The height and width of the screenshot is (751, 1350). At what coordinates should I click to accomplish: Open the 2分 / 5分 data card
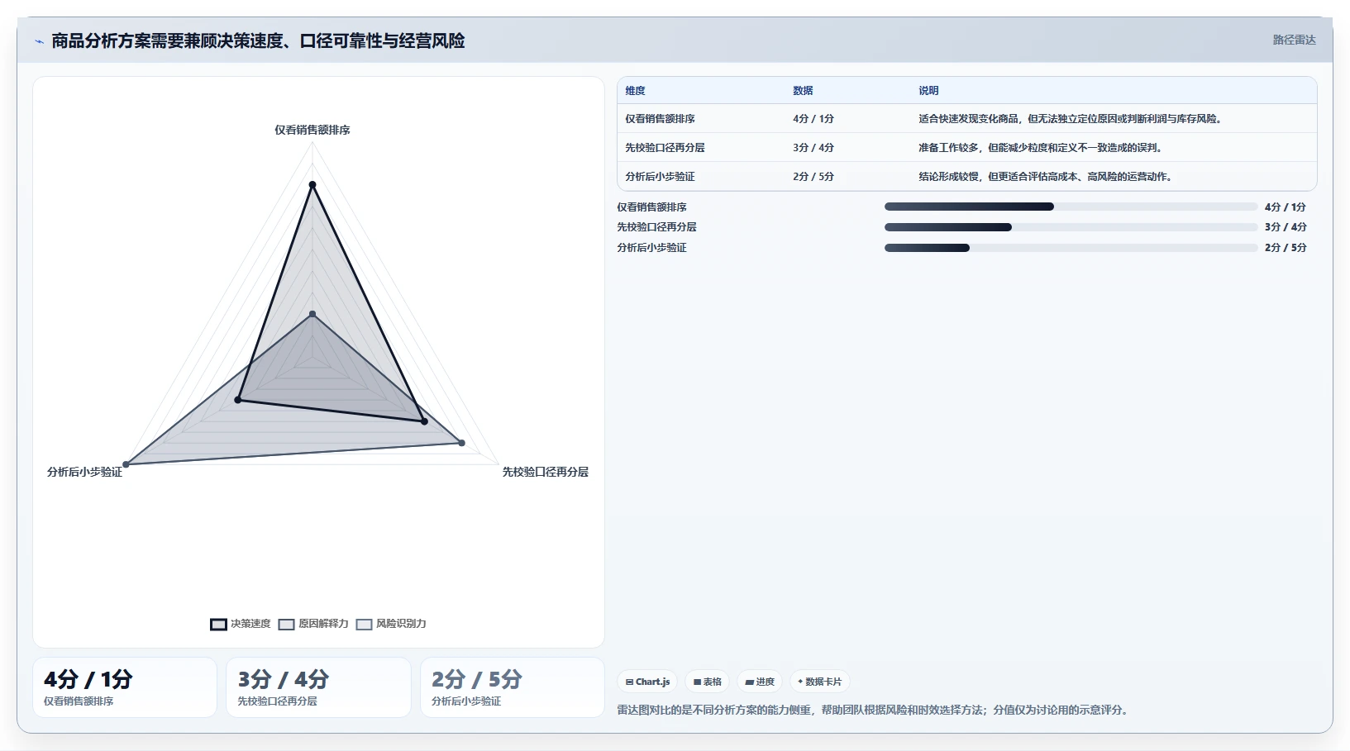click(513, 687)
